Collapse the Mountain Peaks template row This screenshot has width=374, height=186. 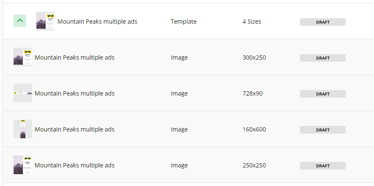pos(20,21)
